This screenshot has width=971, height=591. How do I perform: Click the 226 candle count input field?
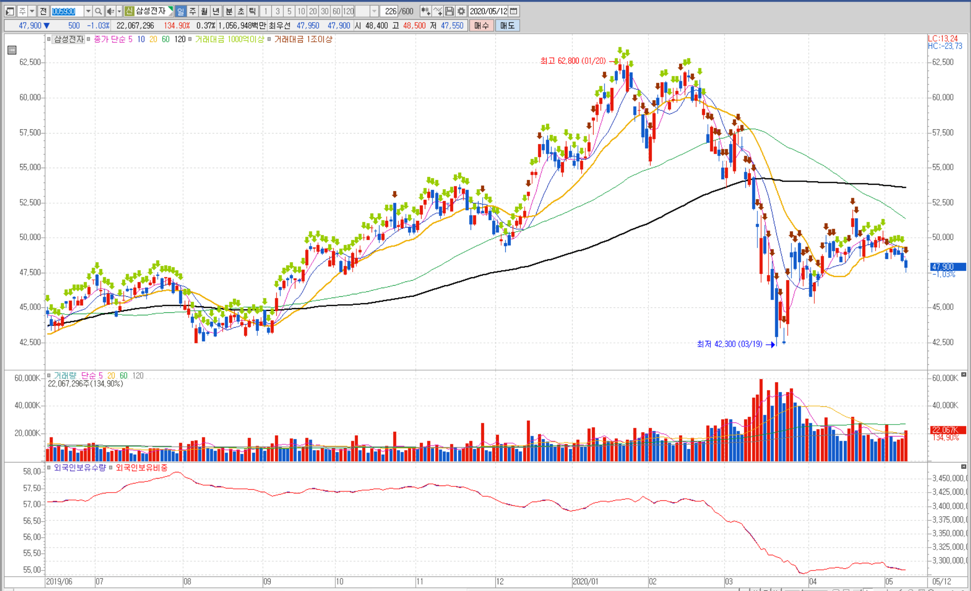389,11
